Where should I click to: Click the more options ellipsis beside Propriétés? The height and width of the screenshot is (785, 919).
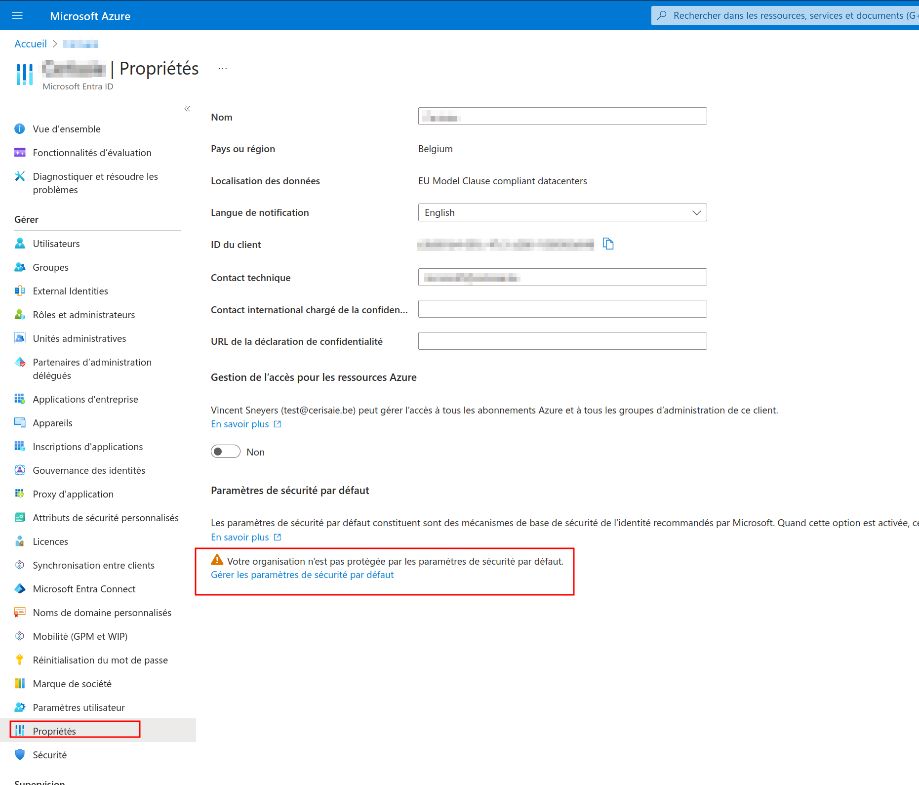click(223, 69)
